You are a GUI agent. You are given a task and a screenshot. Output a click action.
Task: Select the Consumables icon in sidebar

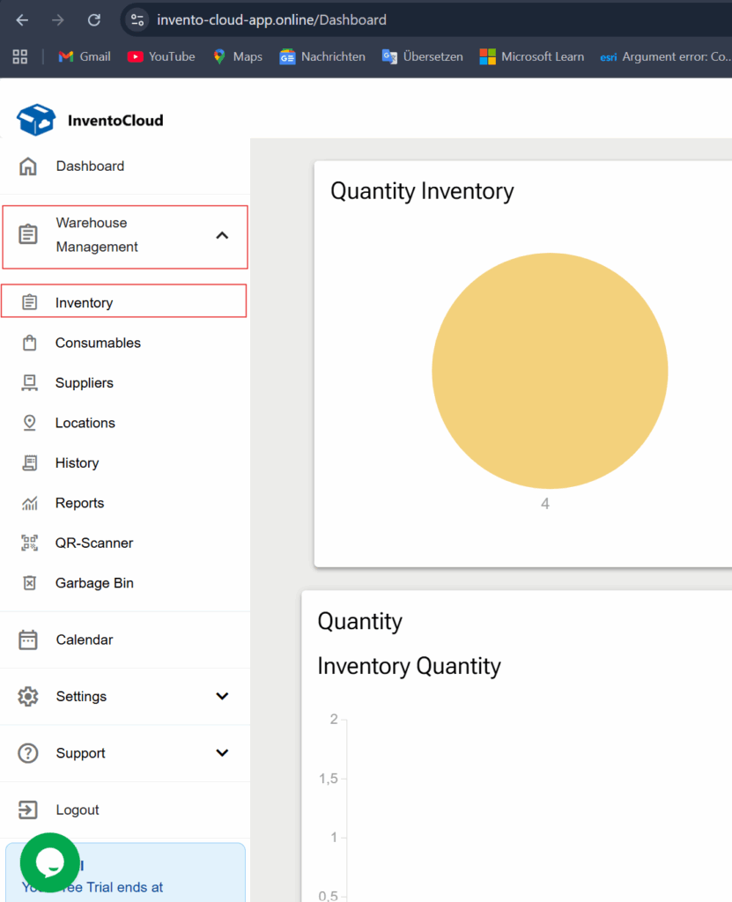(x=29, y=342)
